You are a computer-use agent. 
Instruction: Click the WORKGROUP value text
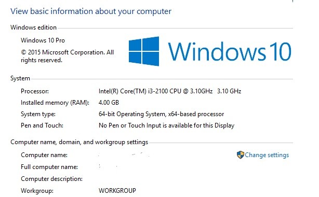pos(117,191)
